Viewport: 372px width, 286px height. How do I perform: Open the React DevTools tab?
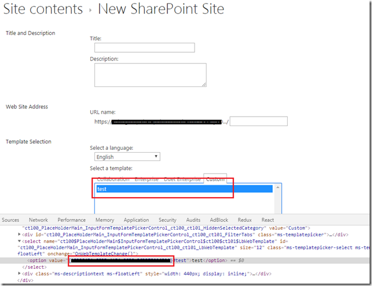coord(268,220)
